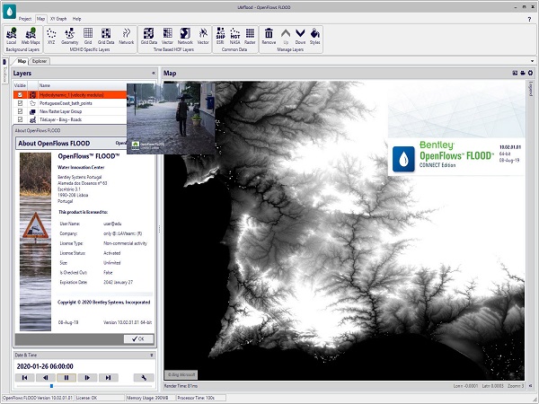Open the application water drop menu
The image size is (539, 404).
[9, 12]
